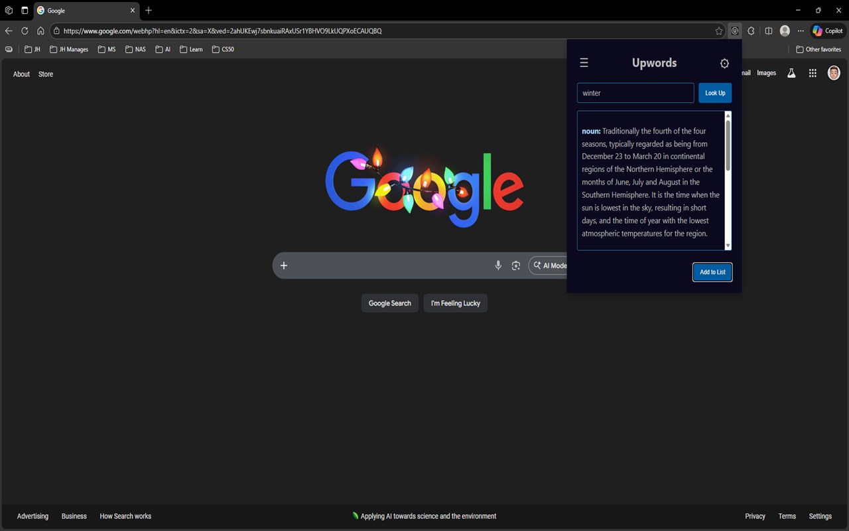
Task: Open the Business footer link
Action: coord(74,516)
